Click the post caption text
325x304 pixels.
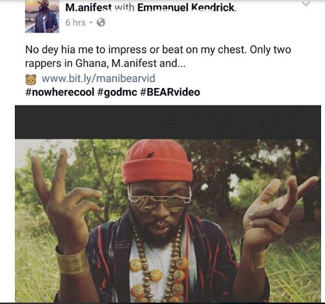point(158,57)
